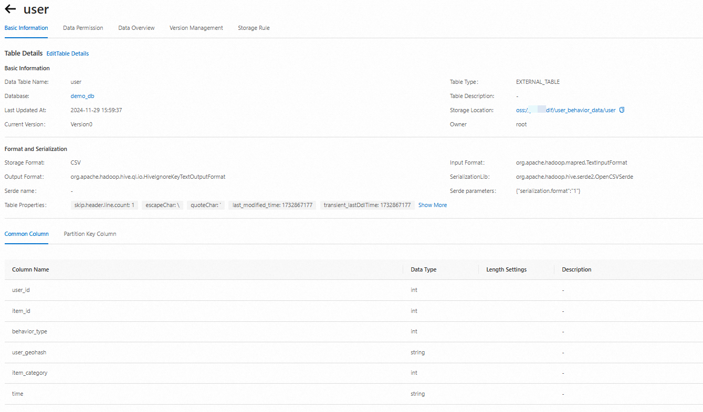Click the Description table header
703x412 pixels.
(x=576, y=269)
